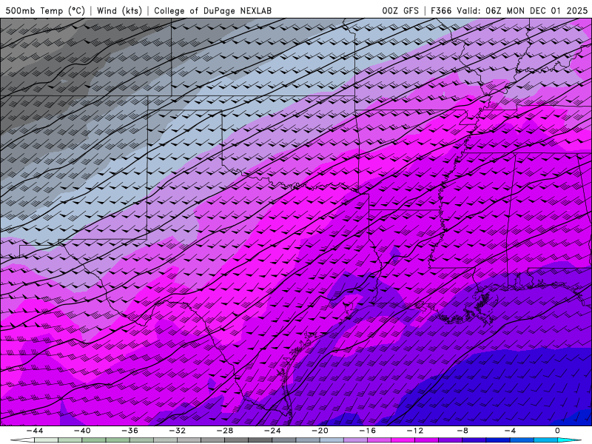The image size is (592, 444).
Task: Pick the darkest gray swatch left of -24 tick
Action: click(260, 440)
